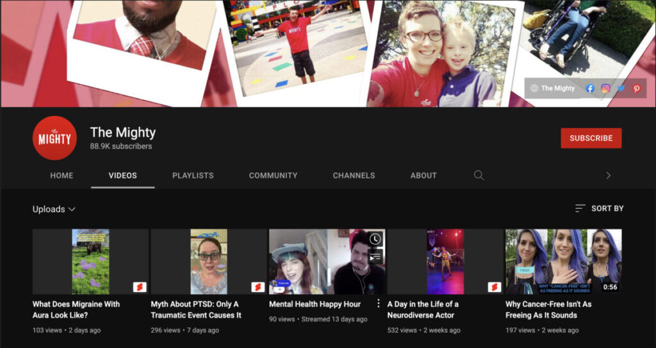Click the Sort By lines icon
656x348 pixels.
[580, 208]
